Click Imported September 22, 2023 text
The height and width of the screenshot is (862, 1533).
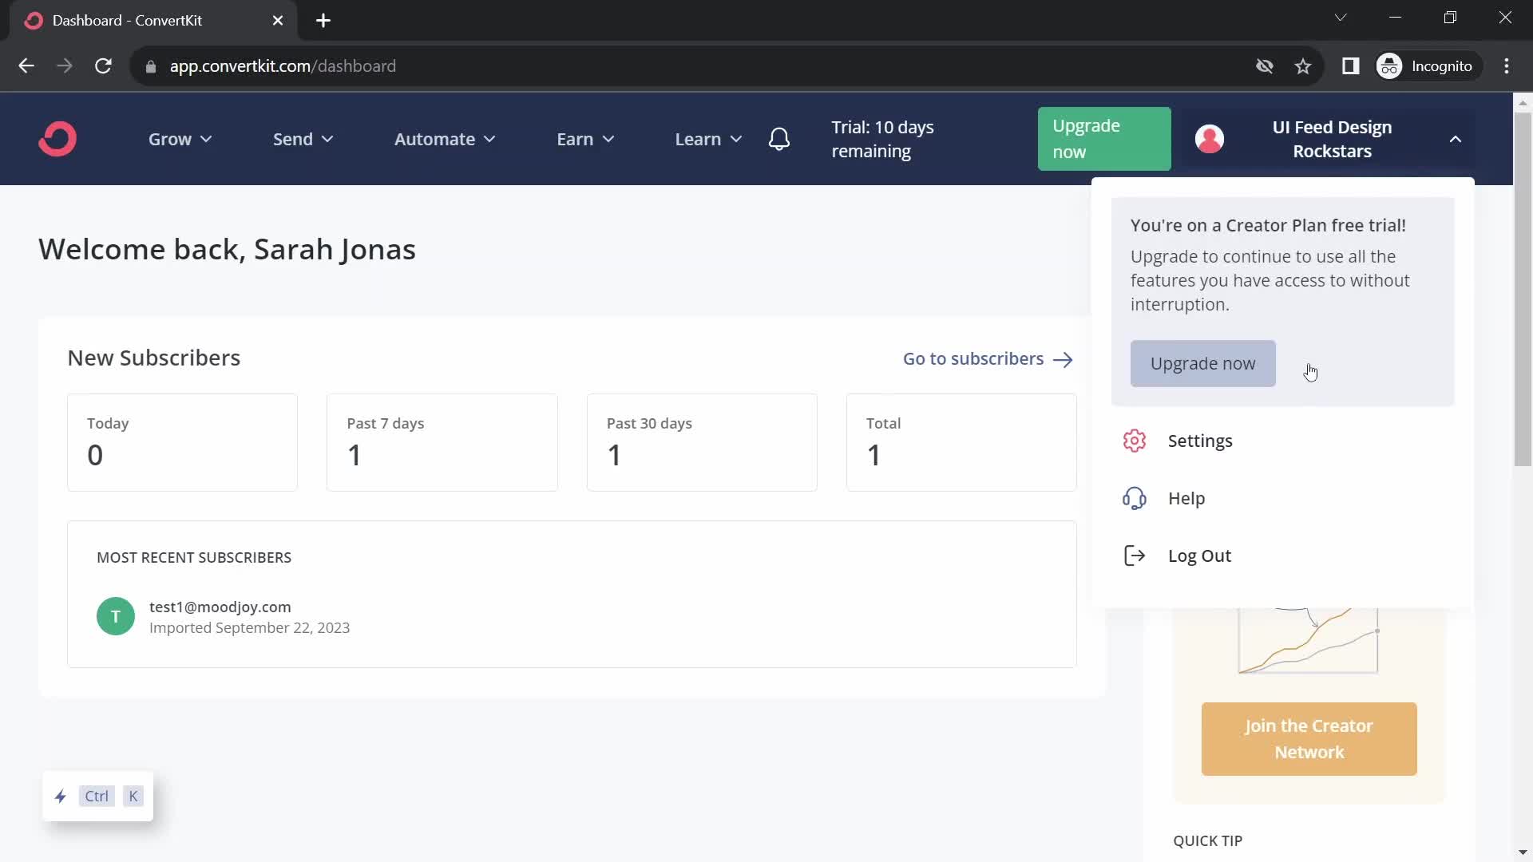(x=249, y=628)
